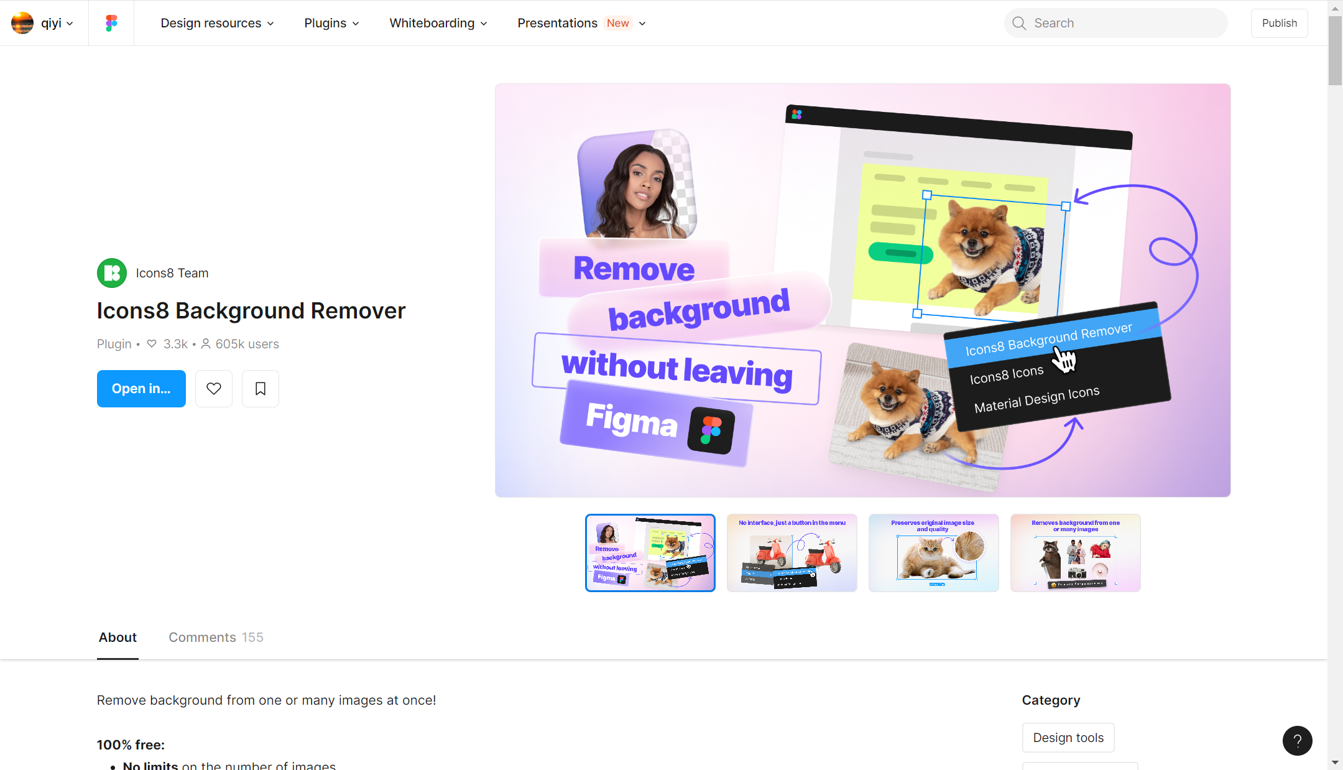Click the heart/like icon on plugin
This screenshot has width=1343, height=770.
[x=213, y=388]
